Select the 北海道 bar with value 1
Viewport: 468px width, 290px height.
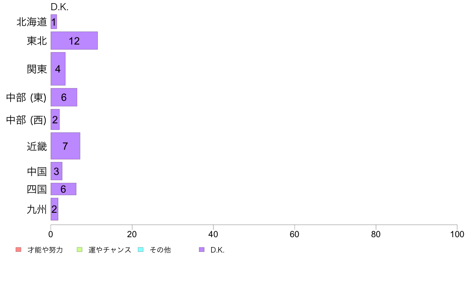[54, 22]
